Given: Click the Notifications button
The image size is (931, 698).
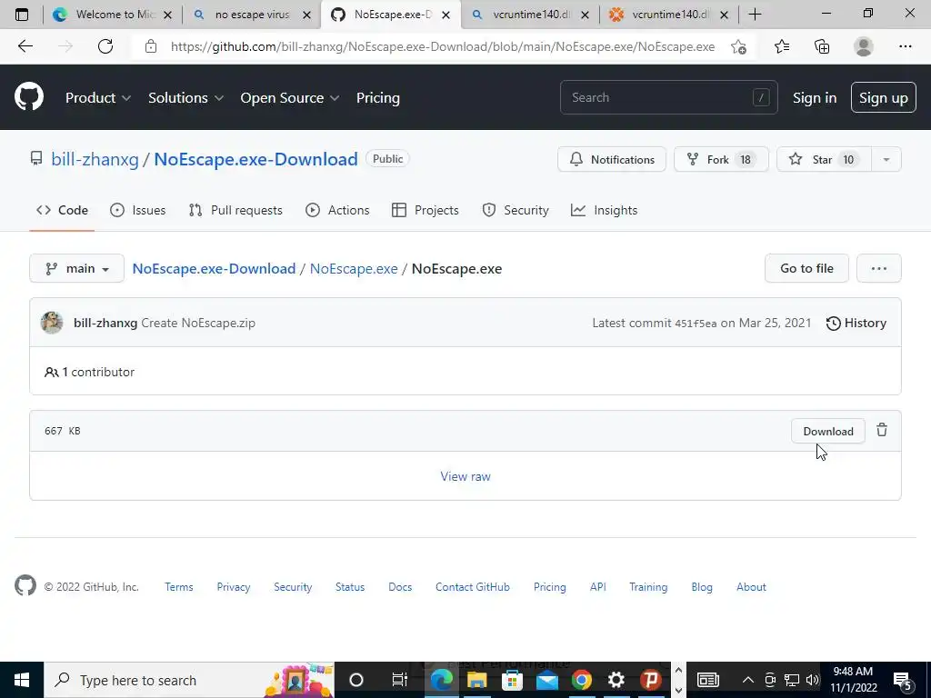Looking at the screenshot, I should [612, 159].
